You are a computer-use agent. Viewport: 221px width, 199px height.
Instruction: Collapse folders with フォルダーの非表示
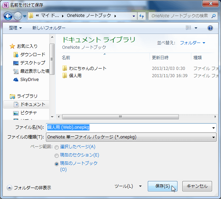point(29,188)
